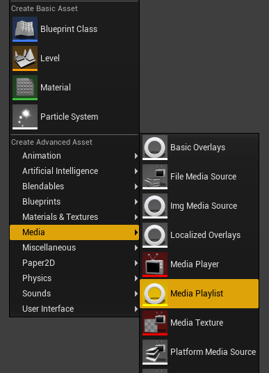
Task: Choose File Media Source label
Action: 204,177
